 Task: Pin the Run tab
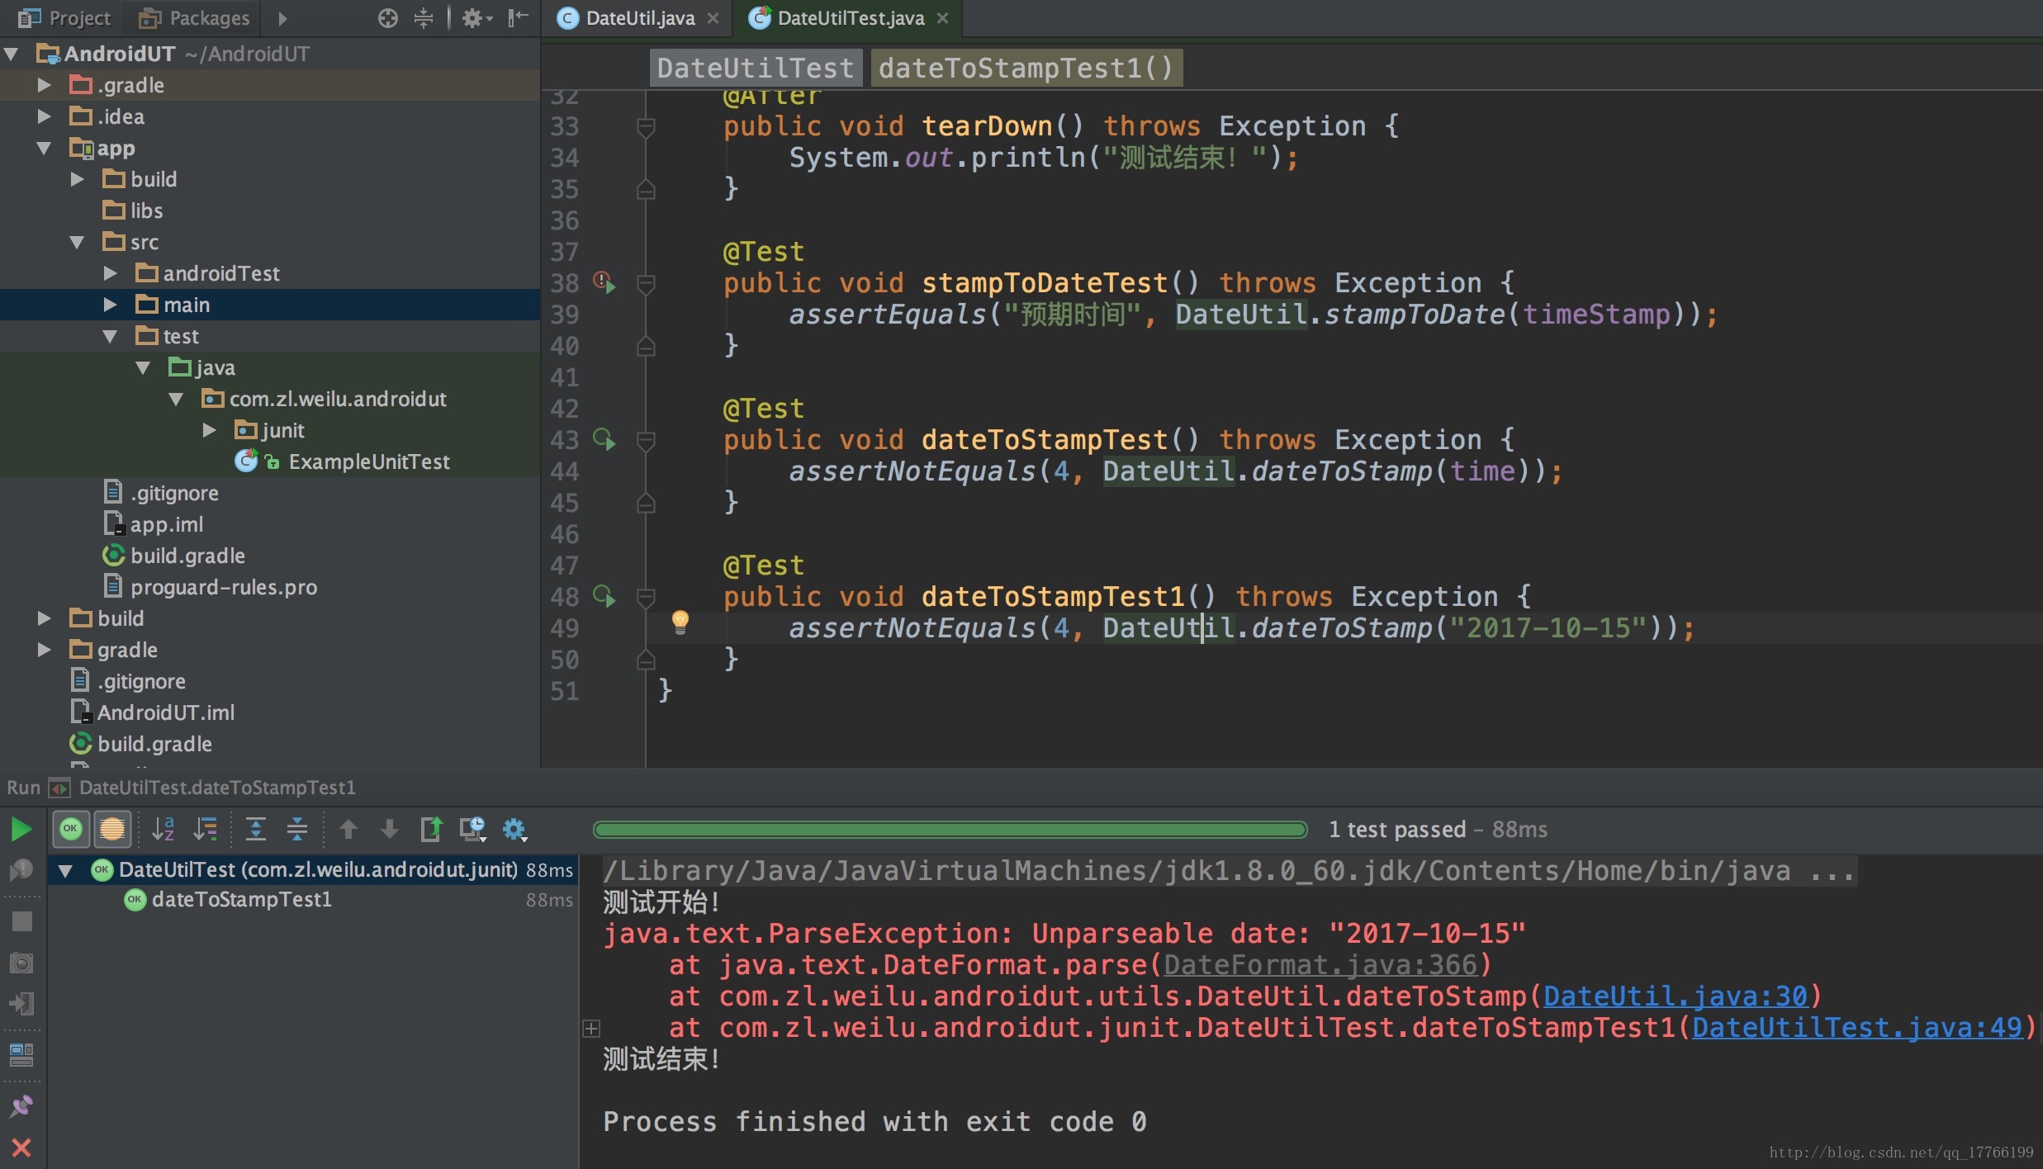tap(21, 1105)
